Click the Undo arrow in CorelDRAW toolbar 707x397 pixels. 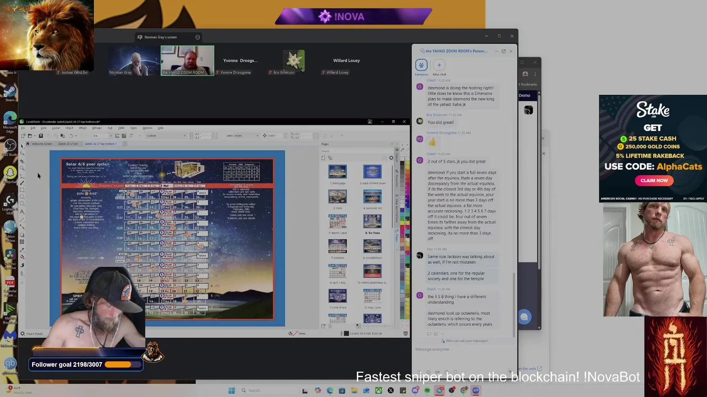[x=71, y=136]
